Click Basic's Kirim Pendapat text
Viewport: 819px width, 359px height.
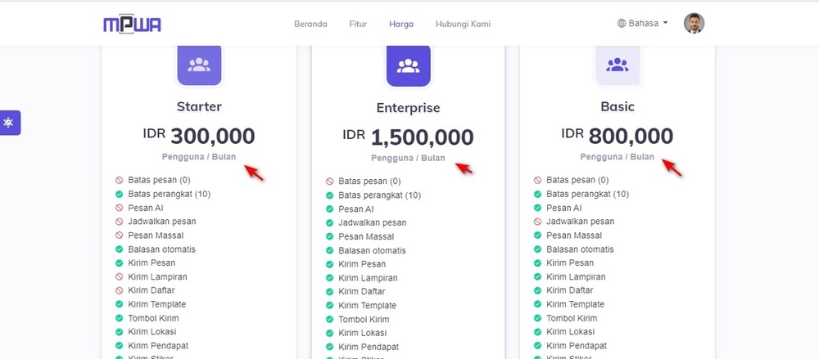(577, 346)
